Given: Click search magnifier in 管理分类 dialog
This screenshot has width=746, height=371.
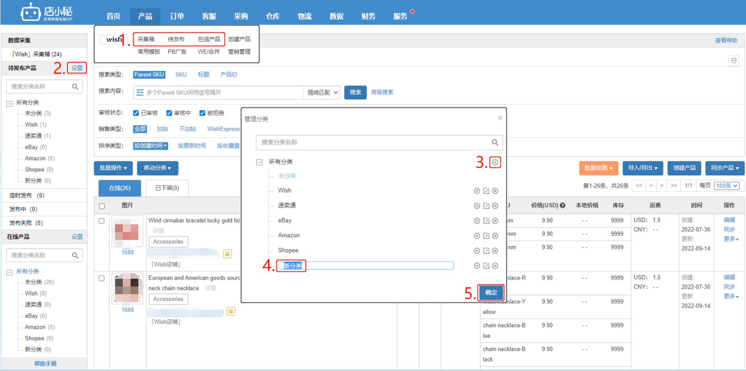Looking at the screenshot, I should click(495, 142).
